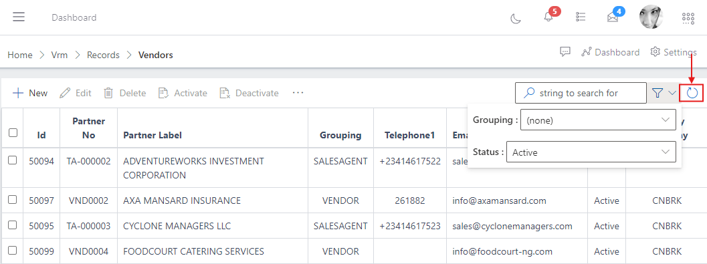
Task: Open the task list icon
Action: click(581, 17)
